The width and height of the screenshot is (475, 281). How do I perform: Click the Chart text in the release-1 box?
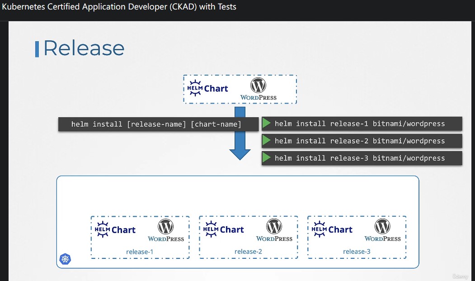point(123,230)
